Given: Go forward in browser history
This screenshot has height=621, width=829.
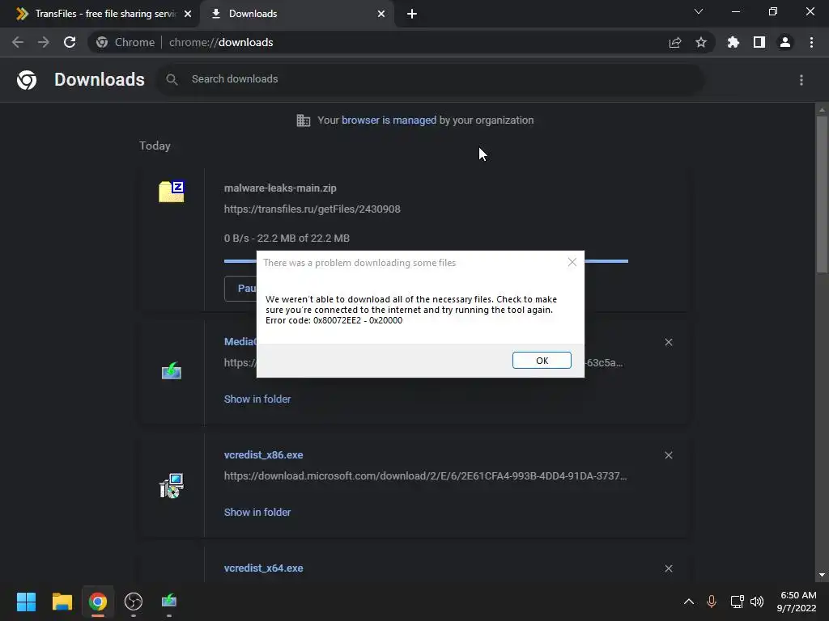Looking at the screenshot, I should click(x=44, y=42).
